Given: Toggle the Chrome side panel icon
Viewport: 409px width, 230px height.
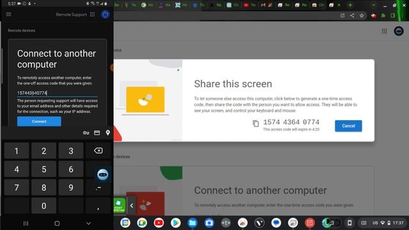Looking at the screenshot, I should 392,15.
